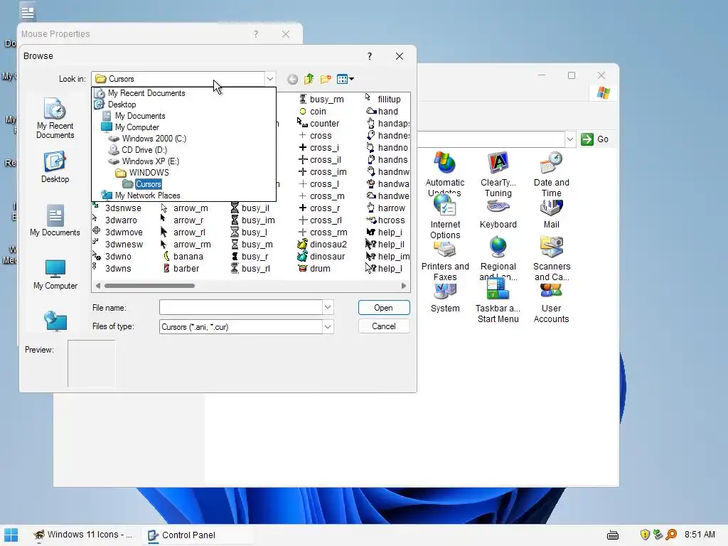
Task: Go up one folder level icon
Action: click(309, 79)
